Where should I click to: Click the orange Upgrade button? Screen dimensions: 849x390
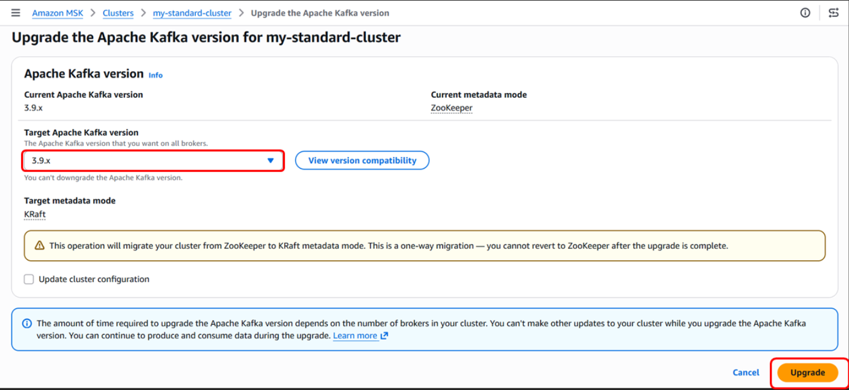coord(807,372)
